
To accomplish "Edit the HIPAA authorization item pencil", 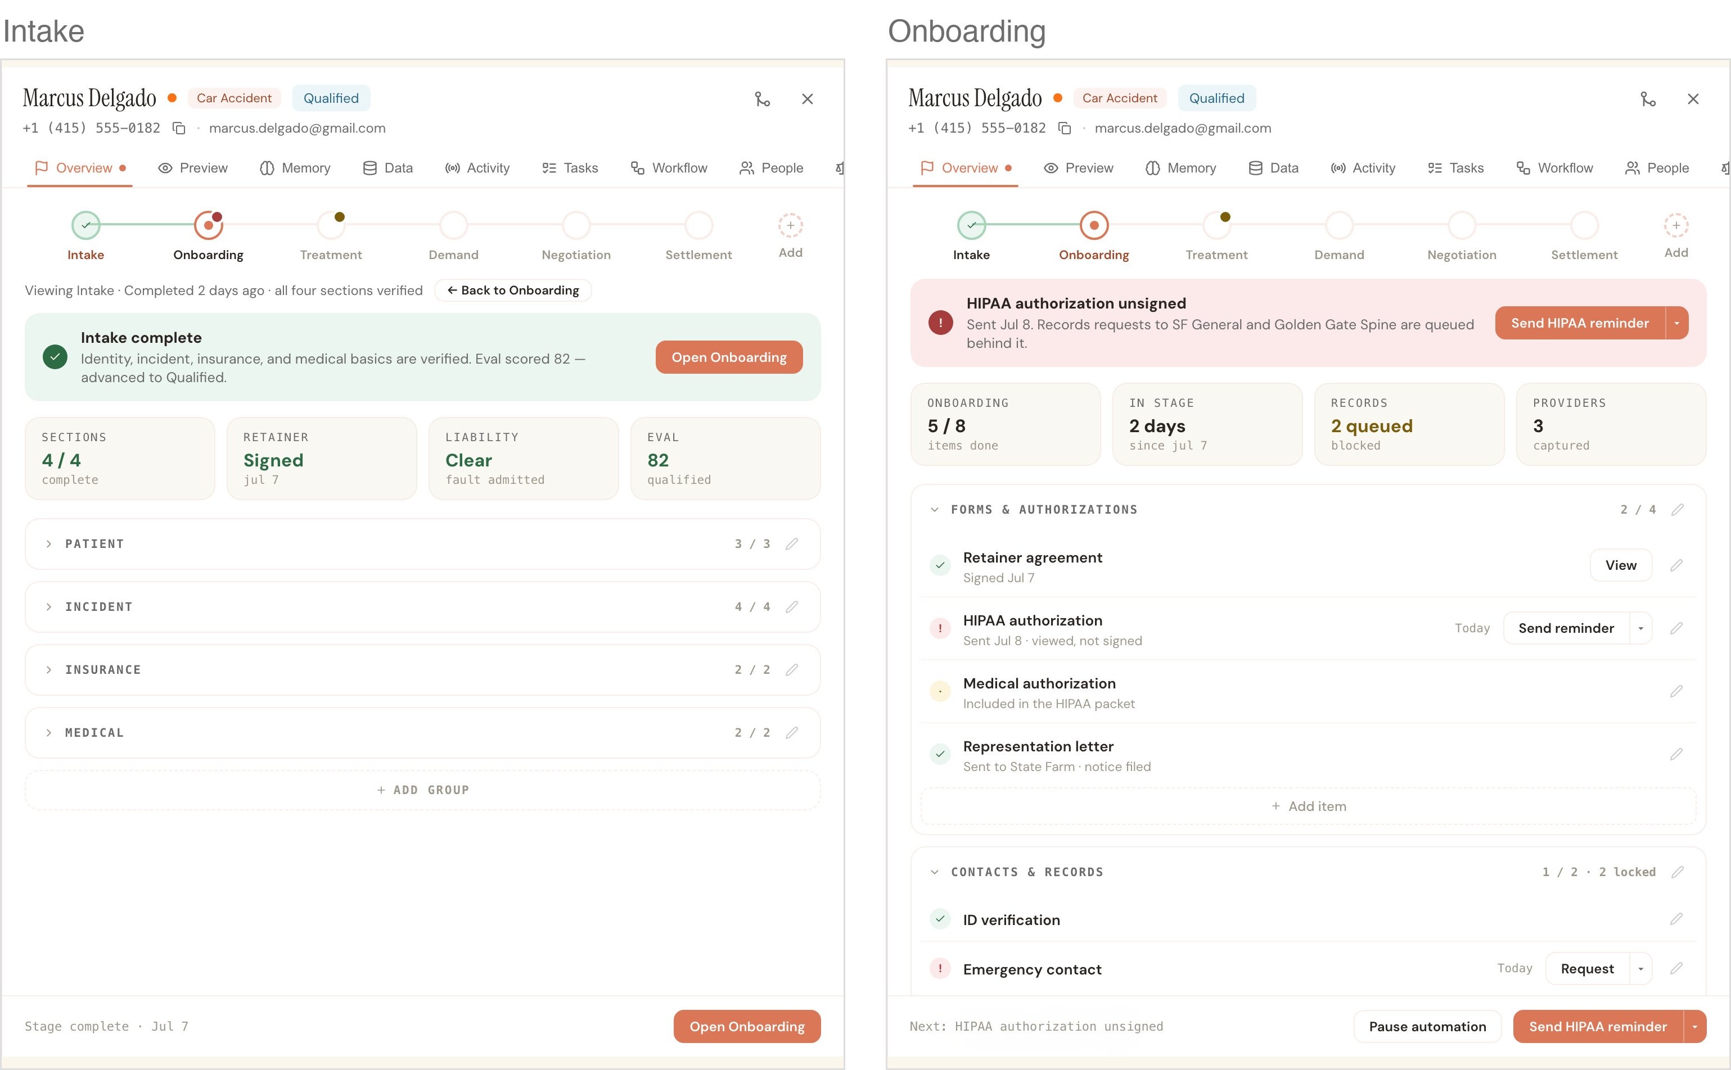I will point(1676,628).
